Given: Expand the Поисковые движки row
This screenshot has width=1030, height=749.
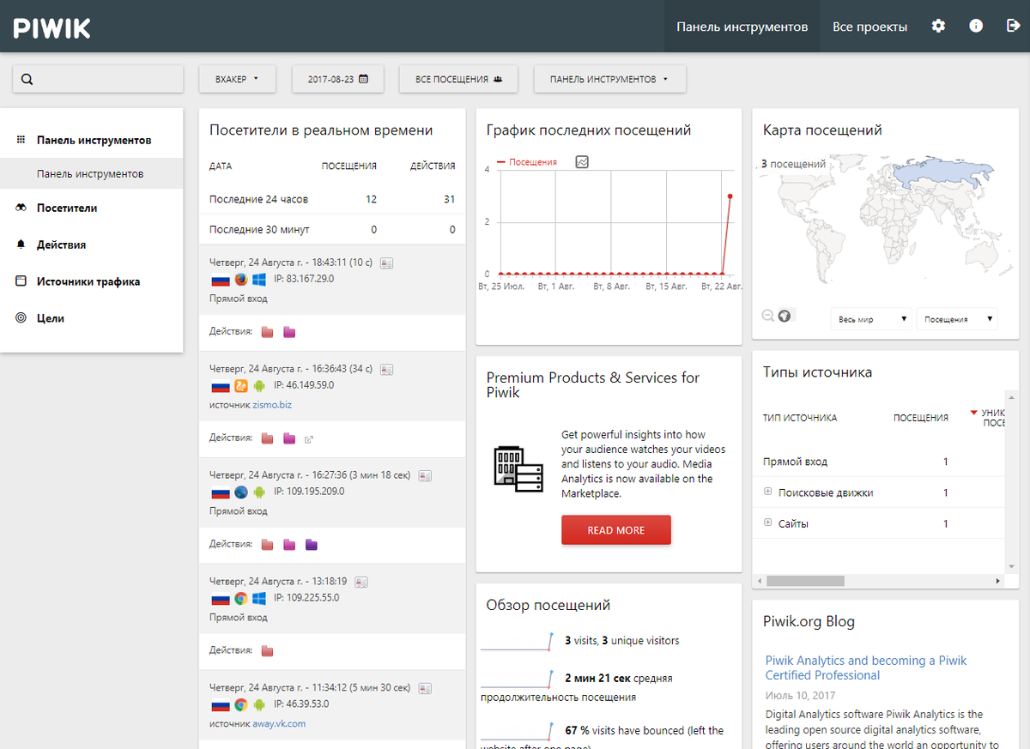Looking at the screenshot, I should coord(767,492).
